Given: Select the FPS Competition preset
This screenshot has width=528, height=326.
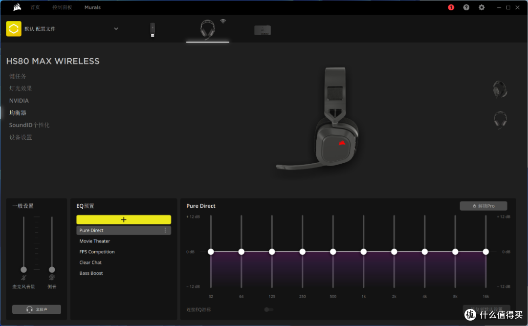Looking at the screenshot, I should [x=97, y=252].
